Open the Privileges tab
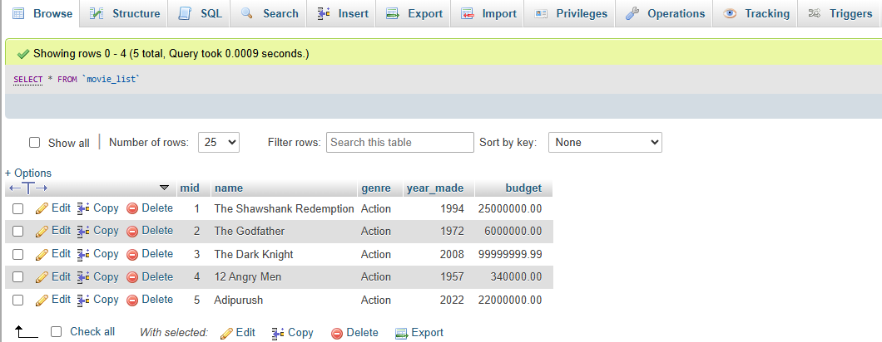Image resolution: width=882 pixels, height=342 pixels. [571, 13]
